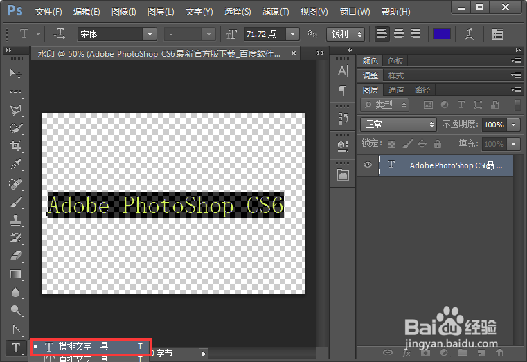Switch to the 通道 tab
Screen dimensions: 527x362
click(395, 90)
